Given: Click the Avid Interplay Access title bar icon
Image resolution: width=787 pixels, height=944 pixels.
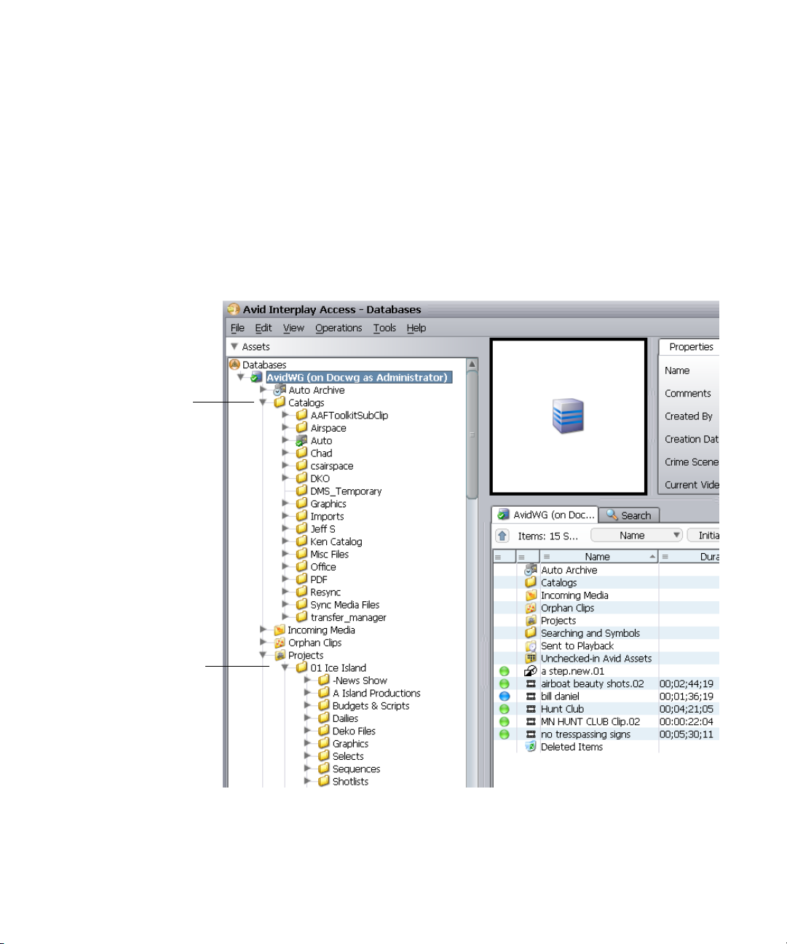Looking at the screenshot, I should 233,309.
